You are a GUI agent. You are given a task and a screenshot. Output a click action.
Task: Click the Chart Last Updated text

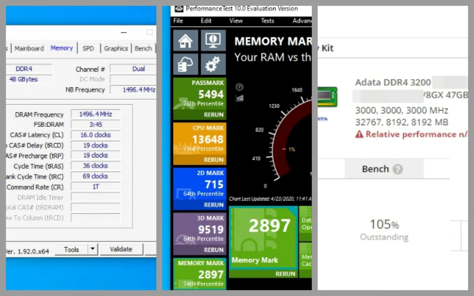click(270, 199)
